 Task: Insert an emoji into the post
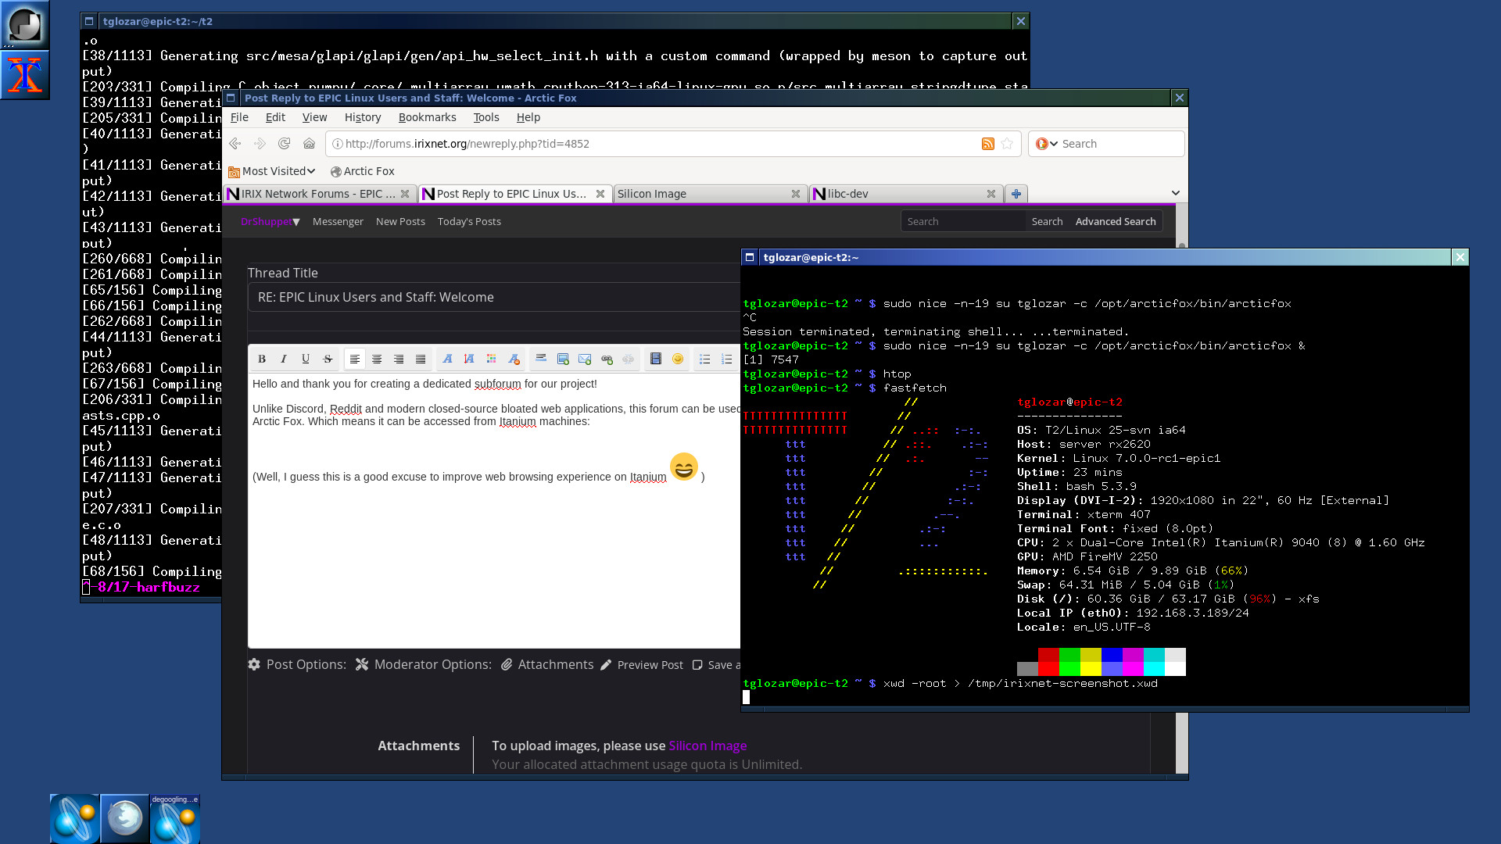click(x=677, y=359)
